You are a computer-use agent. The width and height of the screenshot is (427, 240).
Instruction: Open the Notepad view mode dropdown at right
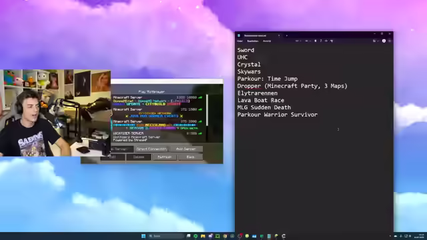[376, 41]
